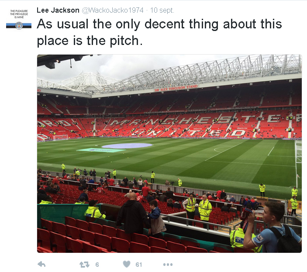Reply to Lee Jackson's tweet

[x=42, y=264]
